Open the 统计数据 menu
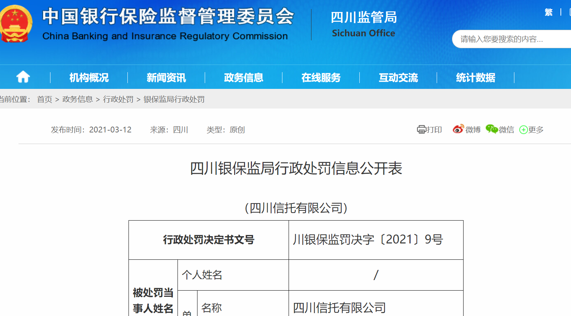This screenshot has height=316, width=571. (476, 77)
